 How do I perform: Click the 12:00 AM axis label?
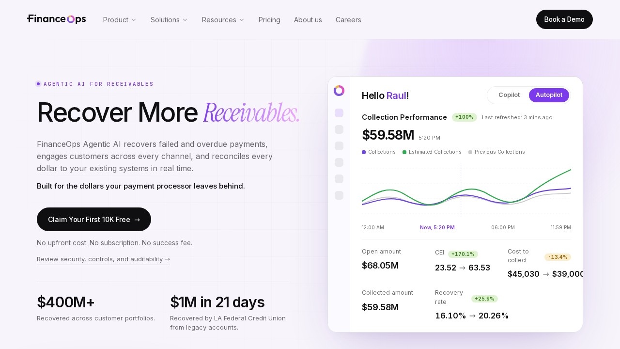point(373,227)
